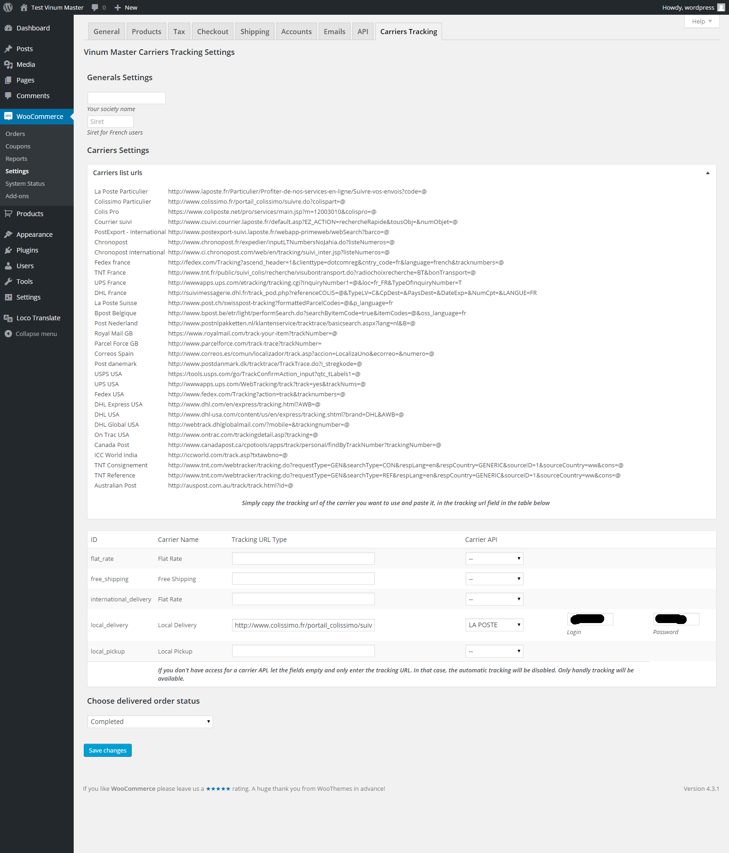This screenshot has width=729, height=853.
Task: Open the LA POSTE carrier API dropdown
Action: 495,625
